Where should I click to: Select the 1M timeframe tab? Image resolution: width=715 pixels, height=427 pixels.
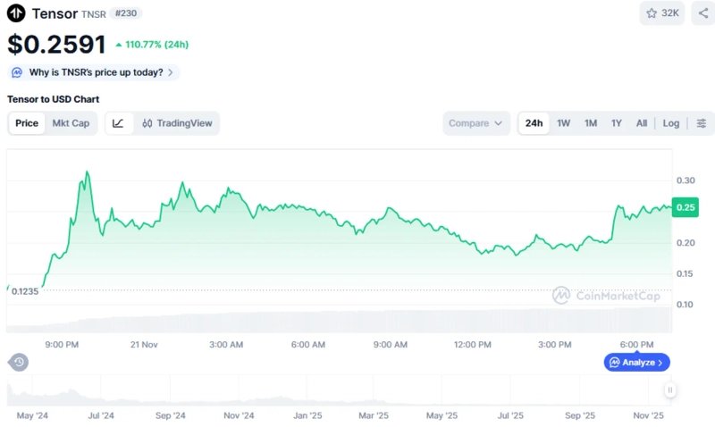pos(590,123)
